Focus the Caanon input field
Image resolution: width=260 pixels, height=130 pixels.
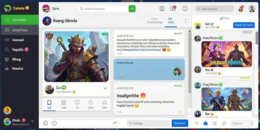click(242, 123)
